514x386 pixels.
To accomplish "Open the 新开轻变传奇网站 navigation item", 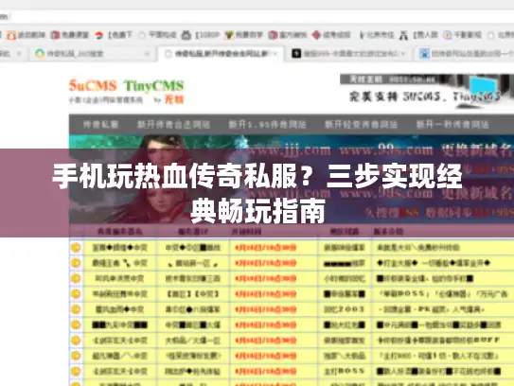I will pos(361,125).
